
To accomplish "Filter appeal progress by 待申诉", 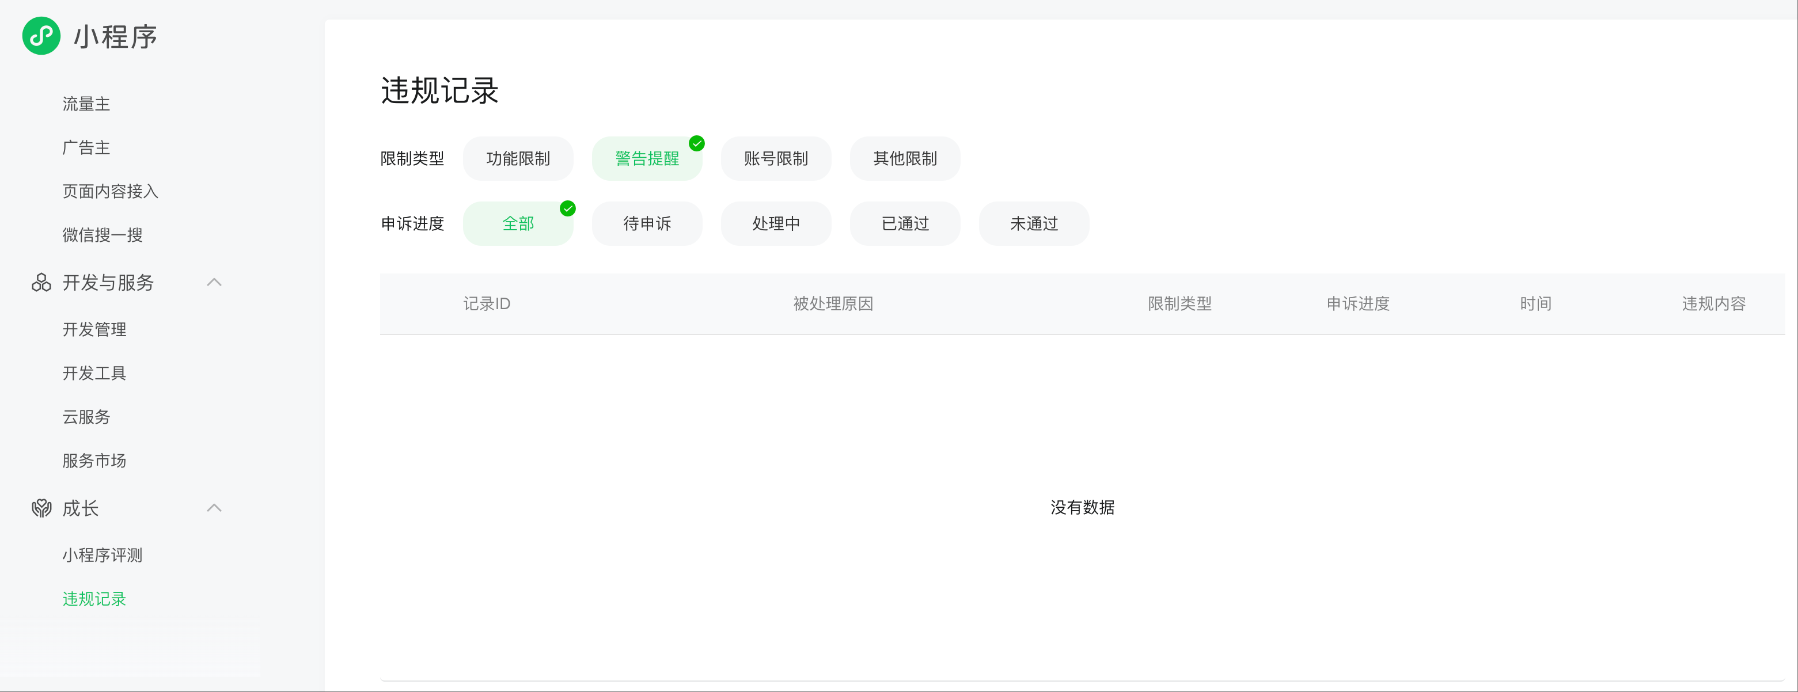I will click(x=646, y=224).
